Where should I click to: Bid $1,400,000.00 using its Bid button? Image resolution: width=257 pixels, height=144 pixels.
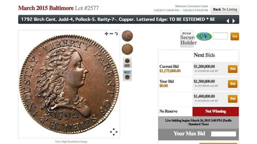(x=233, y=99)
